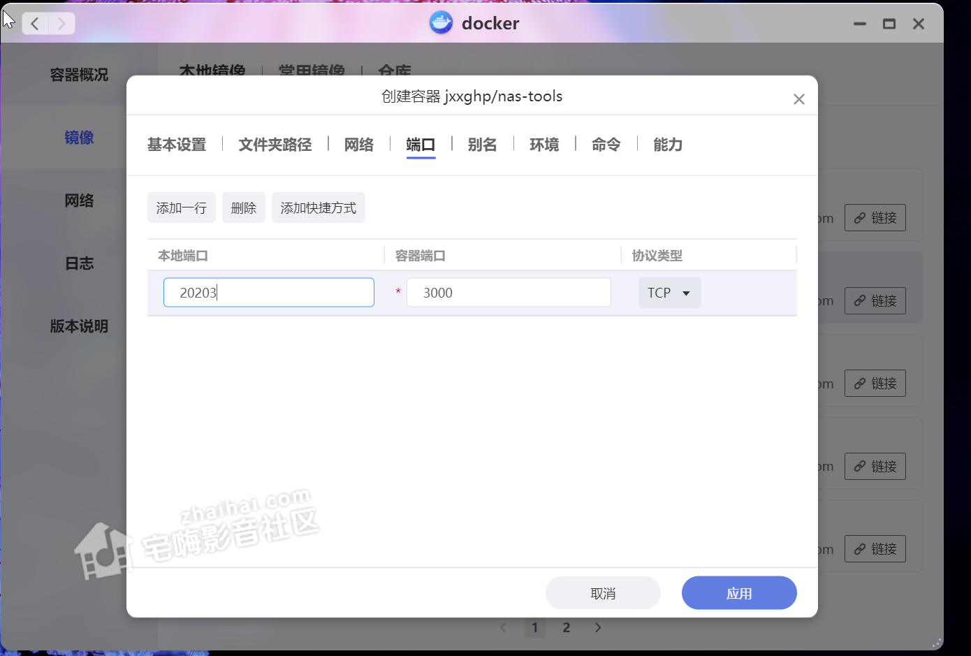This screenshot has width=971, height=656.
Task: Click the third 链接 button
Action: point(875,384)
